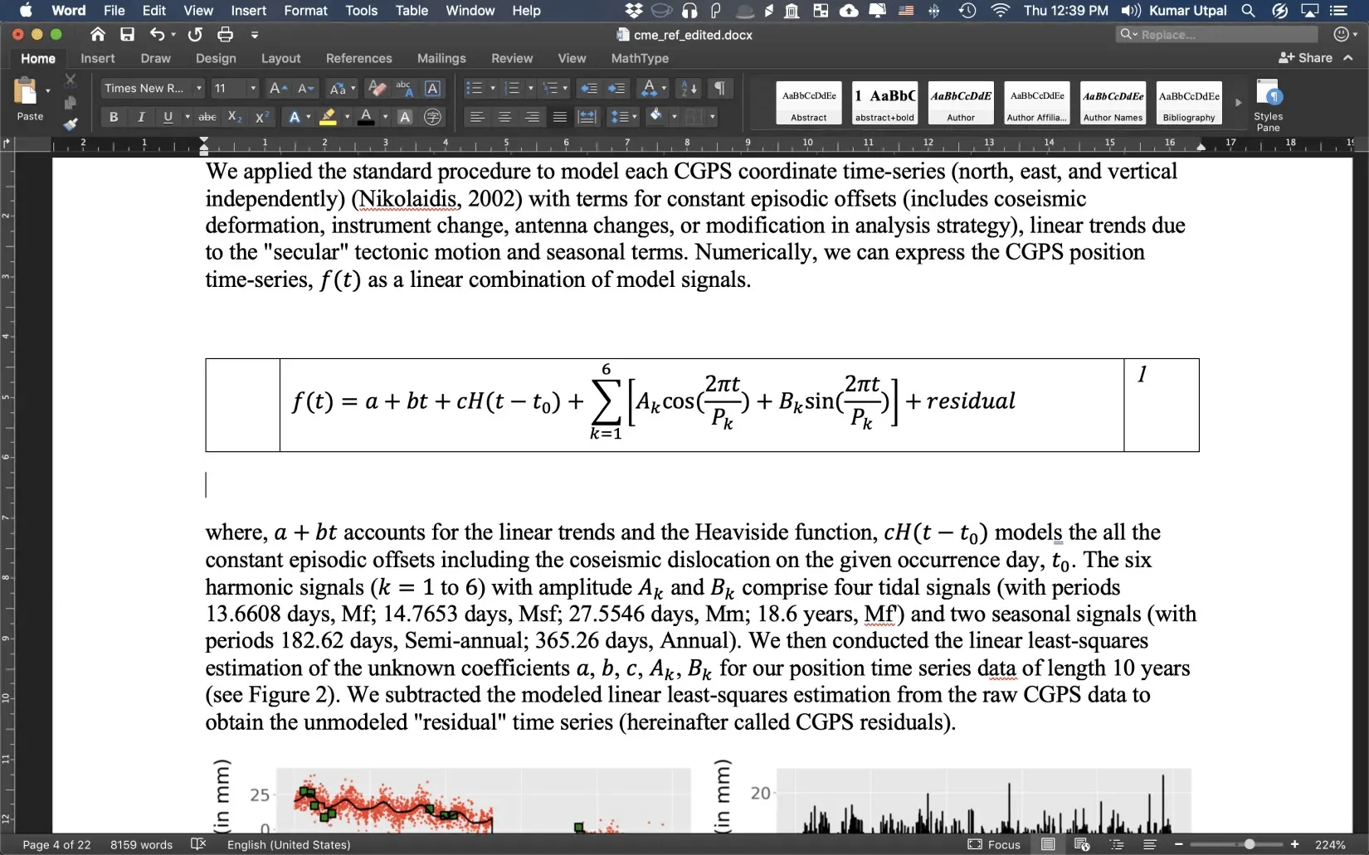Open the font size dropdown
Viewport: 1369px width, 855px height.
253,88
